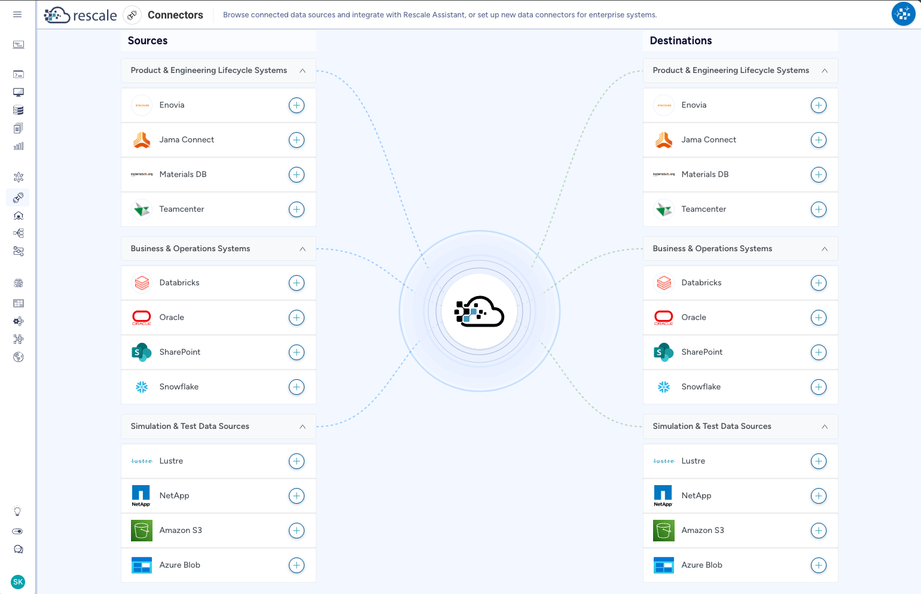This screenshot has width=921, height=594.
Task: Collapse Sources Business & Operations Systems section
Action: click(x=303, y=249)
